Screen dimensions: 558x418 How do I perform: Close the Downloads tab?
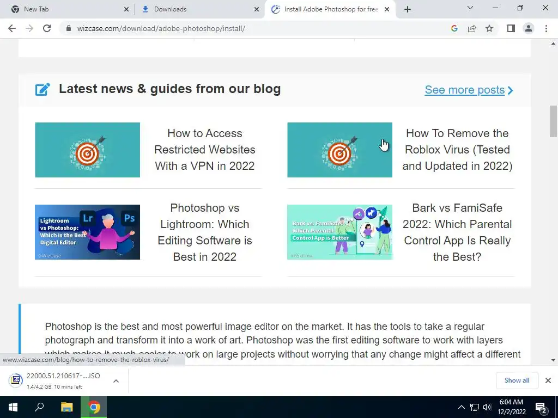257,9
